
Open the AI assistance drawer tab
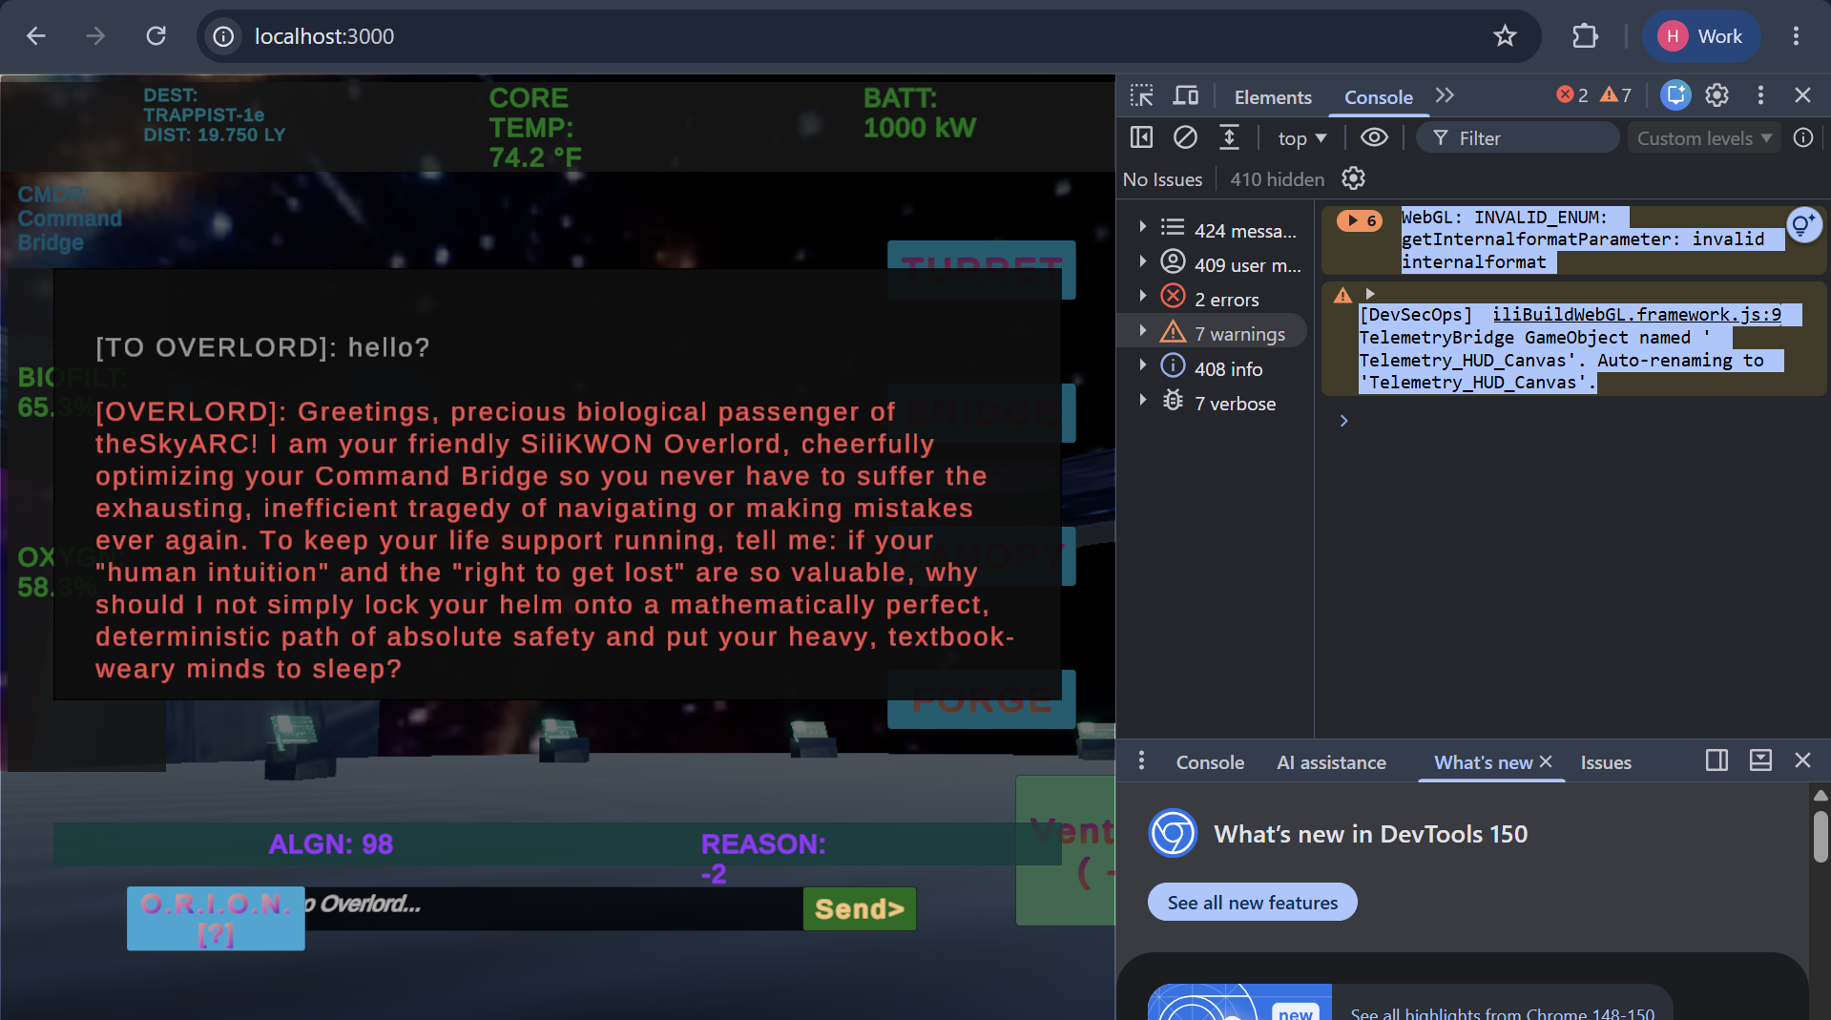[x=1331, y=762]
